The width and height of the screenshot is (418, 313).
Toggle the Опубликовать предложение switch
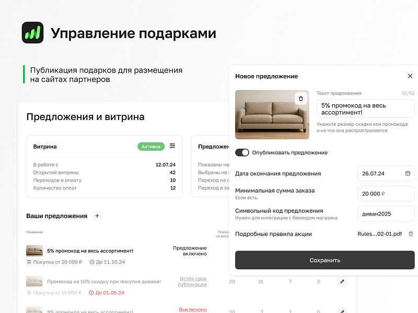click(242, 152)
